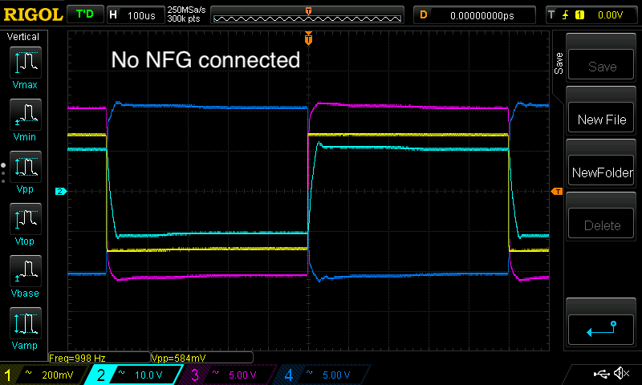This screenshot has width=642, height=385.
Task: Select the Vmax measurement icon
Action: pyautogui.click(x=26, y=63)
